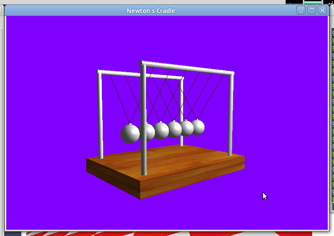Close the Newton's Cradle window
The height and width of the screenshot is (236, 334).
tap(322, 10)
